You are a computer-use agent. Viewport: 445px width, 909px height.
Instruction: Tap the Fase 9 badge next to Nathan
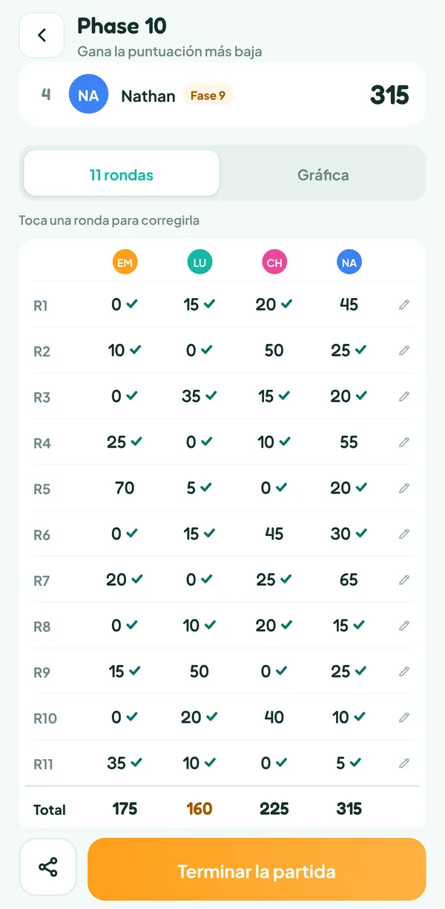[208, 96]
